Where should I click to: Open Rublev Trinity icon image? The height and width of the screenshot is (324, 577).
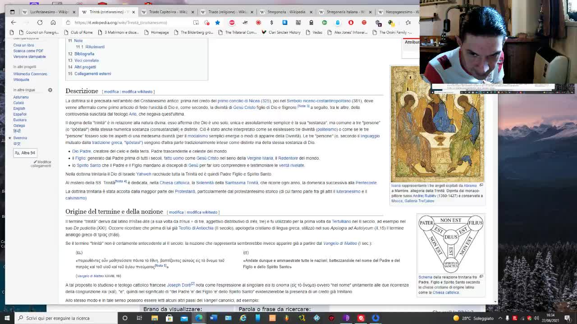437,124
